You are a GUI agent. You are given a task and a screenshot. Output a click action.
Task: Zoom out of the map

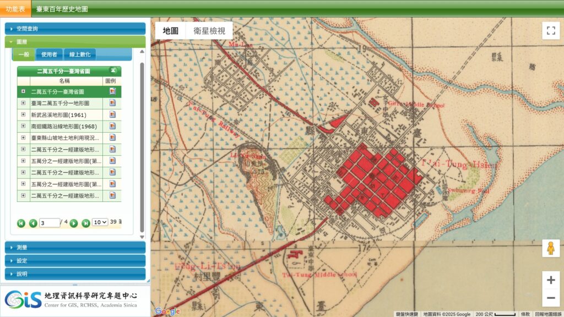(550, 299)
